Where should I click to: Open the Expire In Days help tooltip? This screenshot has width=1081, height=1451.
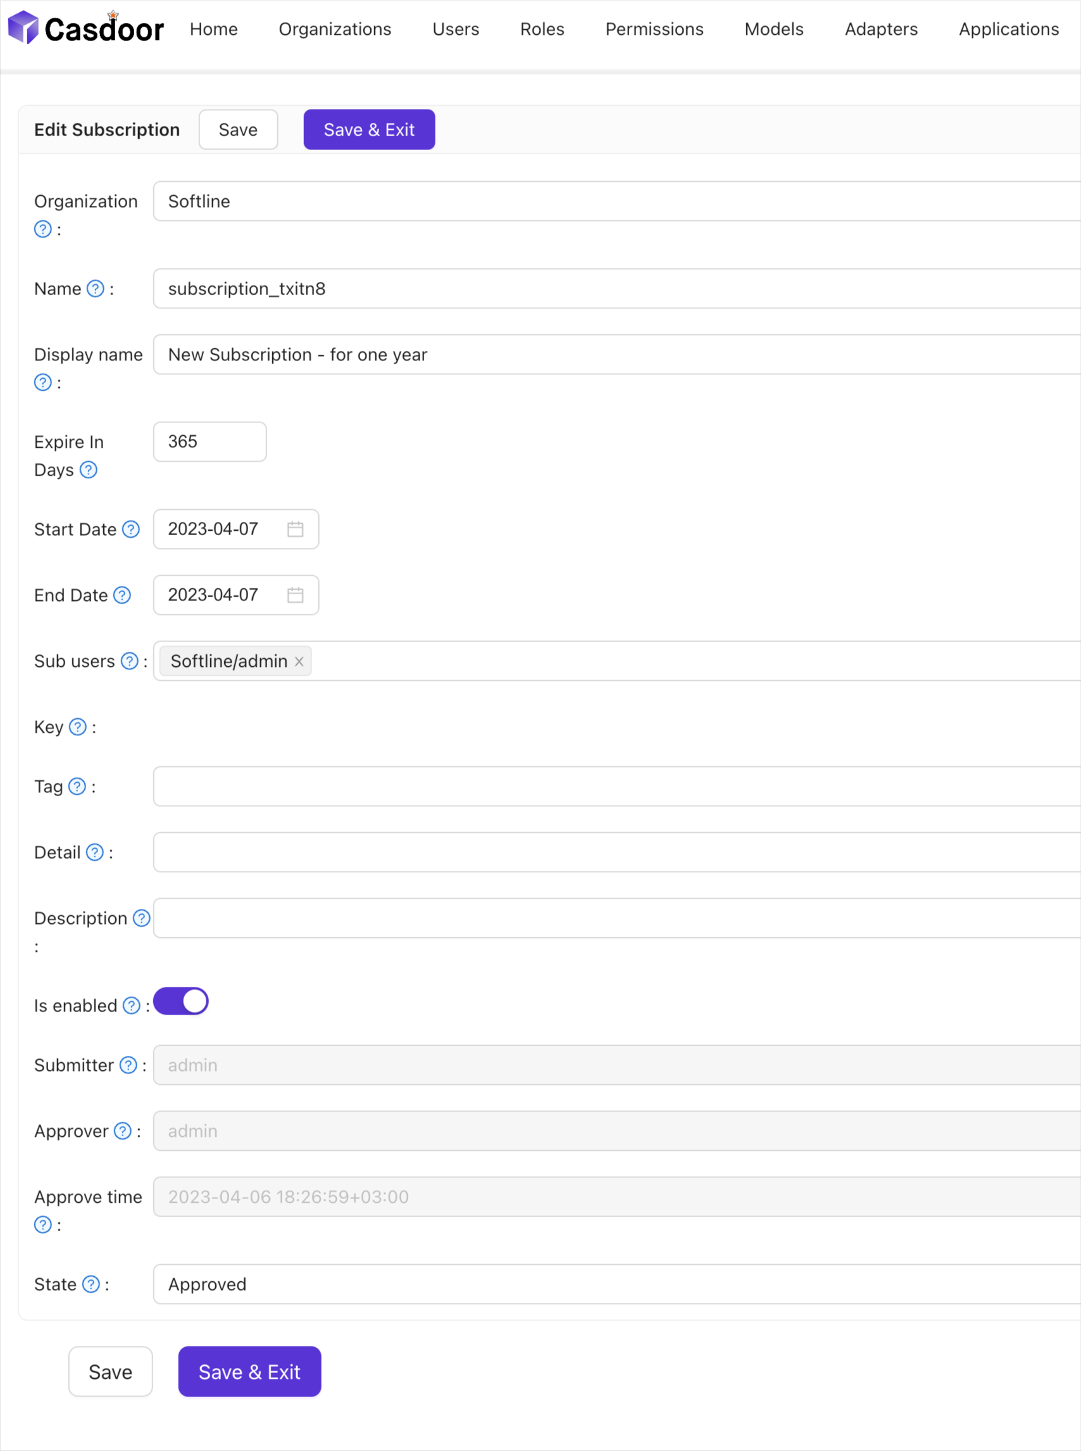click(x=90, y=469)
